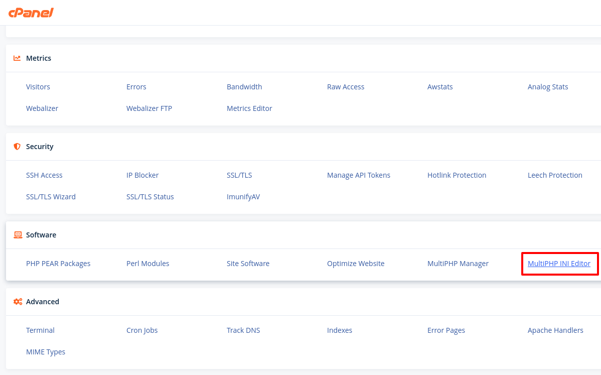The width and height of the screenshot is (601, 375).
Task: Open MIME Types settings
Action: coord(46,351)
